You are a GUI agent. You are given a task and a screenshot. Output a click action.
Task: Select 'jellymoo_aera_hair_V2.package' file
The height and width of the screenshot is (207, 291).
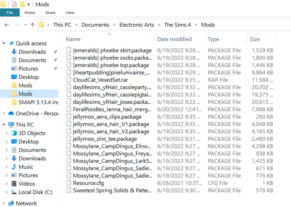111,131
